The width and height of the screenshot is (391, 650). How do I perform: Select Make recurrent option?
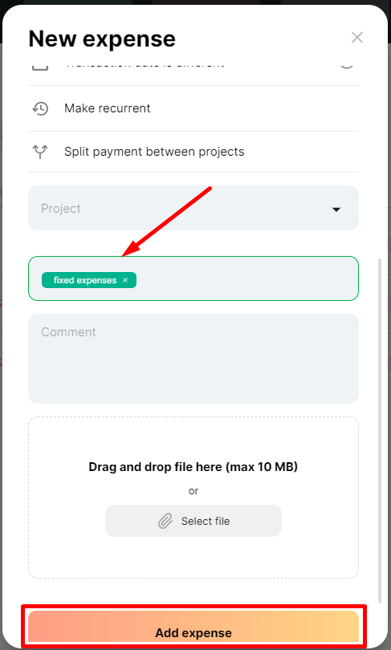click(x=193, y=108)
